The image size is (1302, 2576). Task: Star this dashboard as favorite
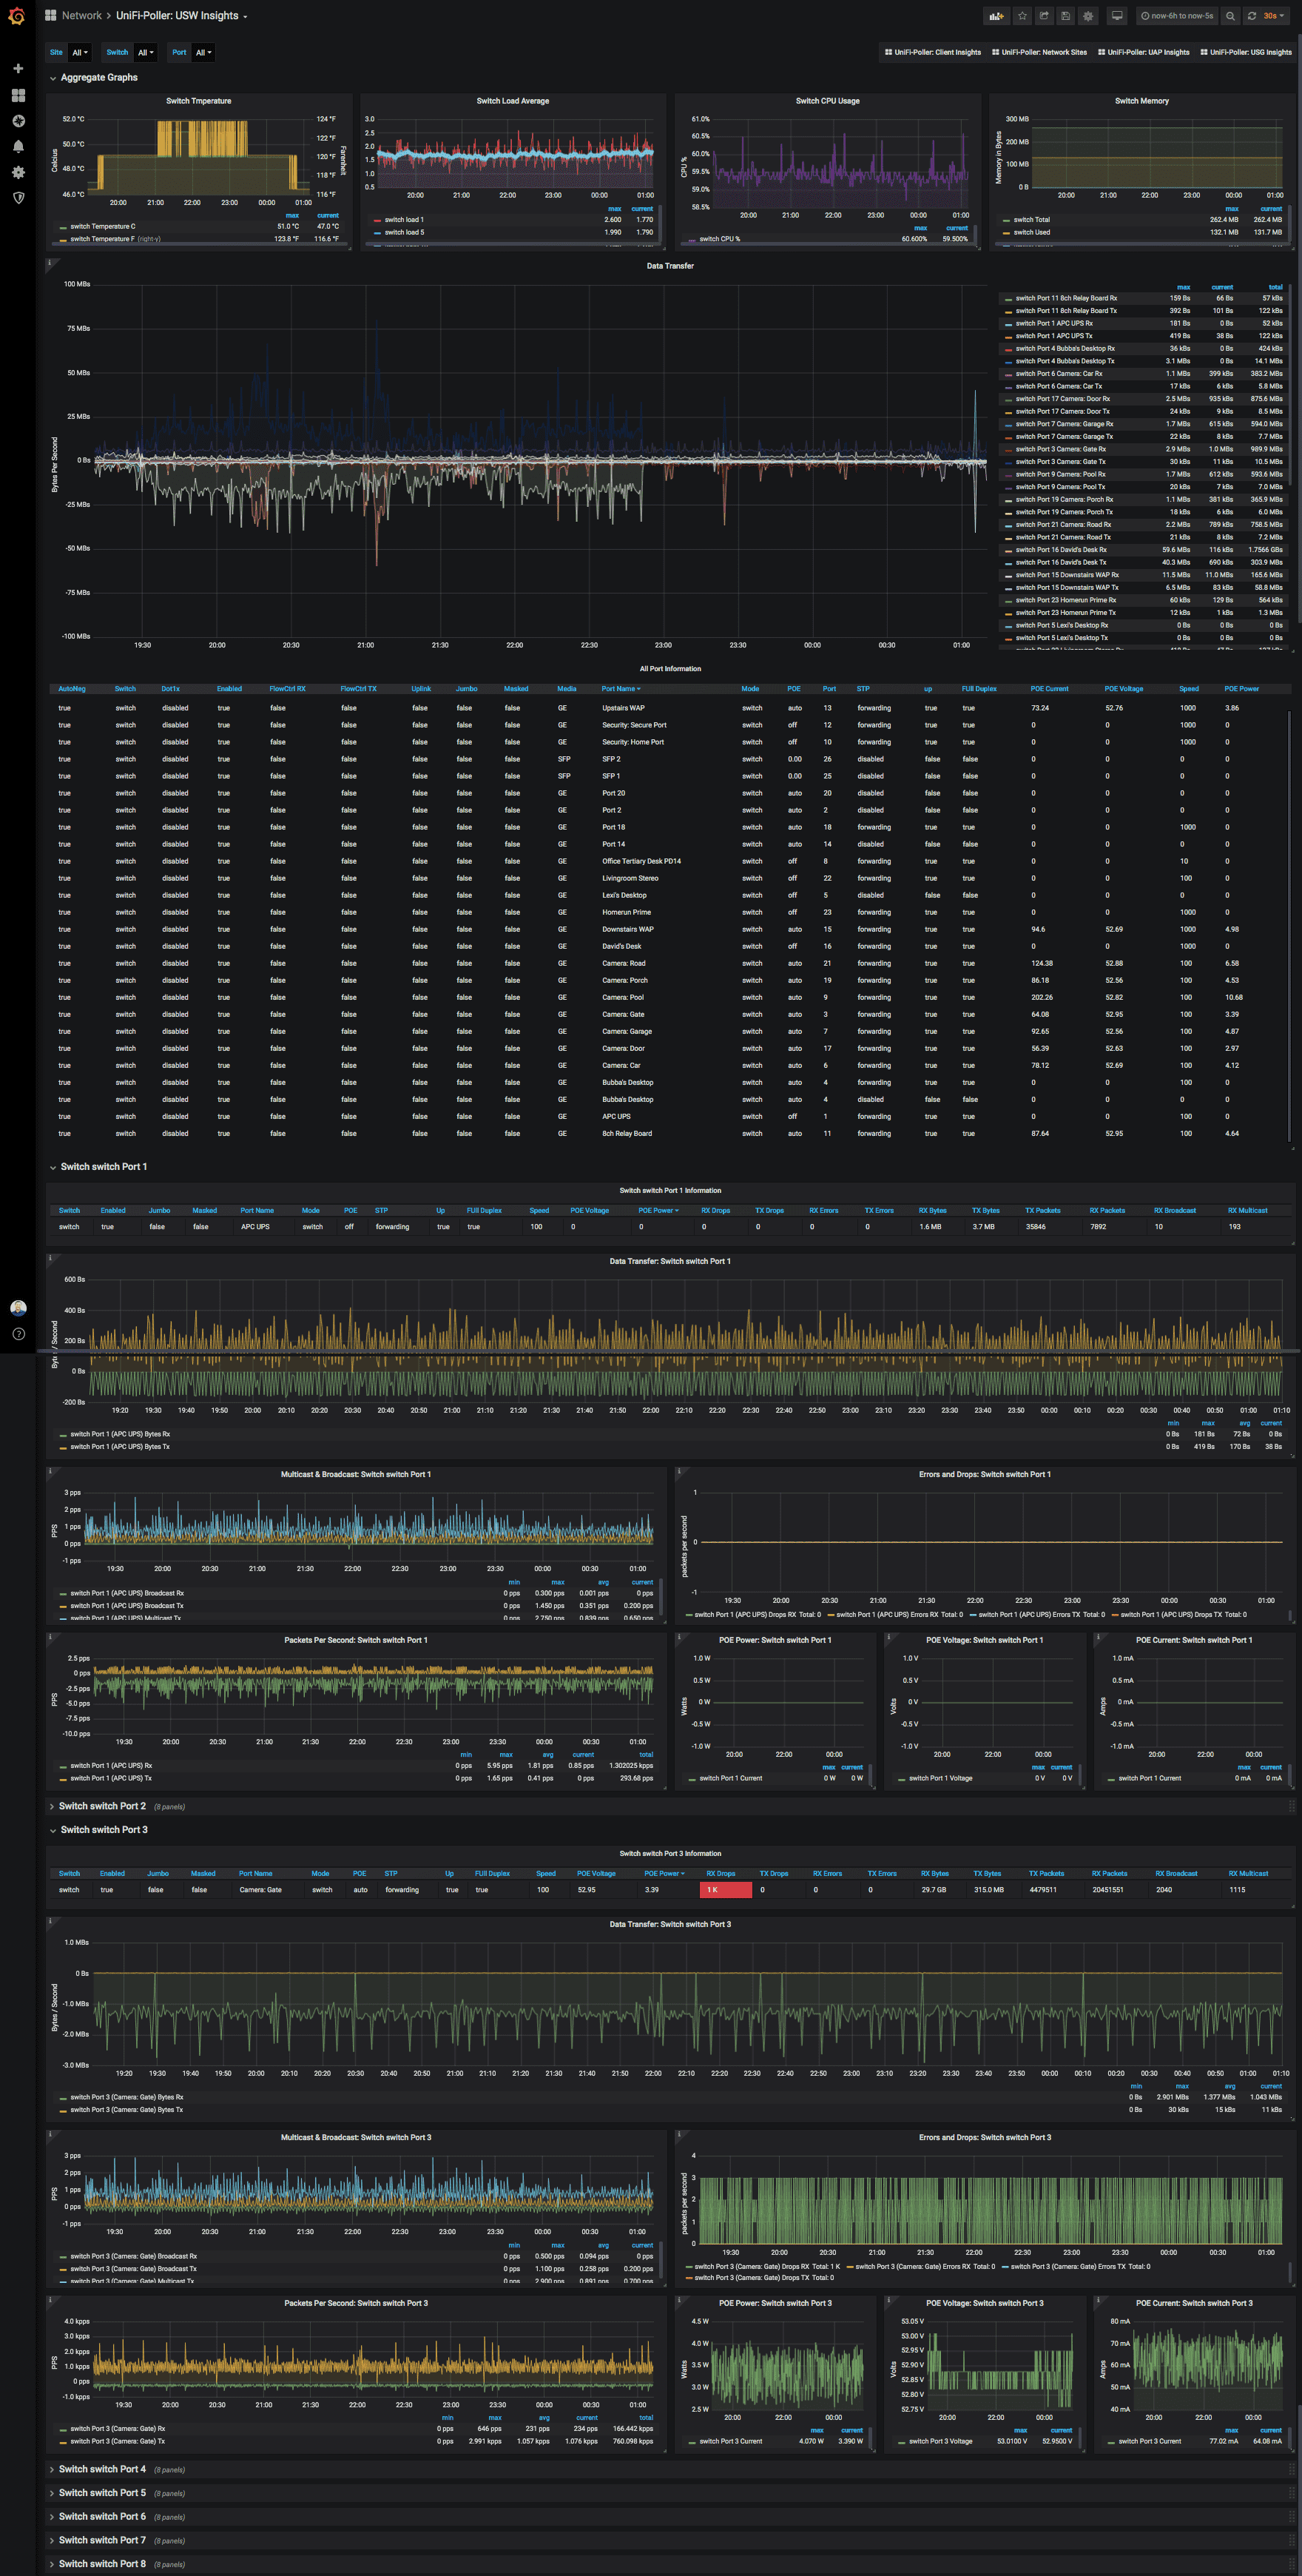[x=1022, y=16]
